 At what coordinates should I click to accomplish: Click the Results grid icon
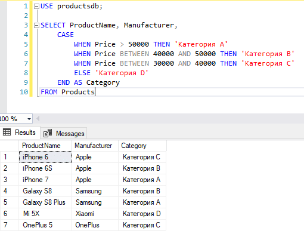coord(7,132)
